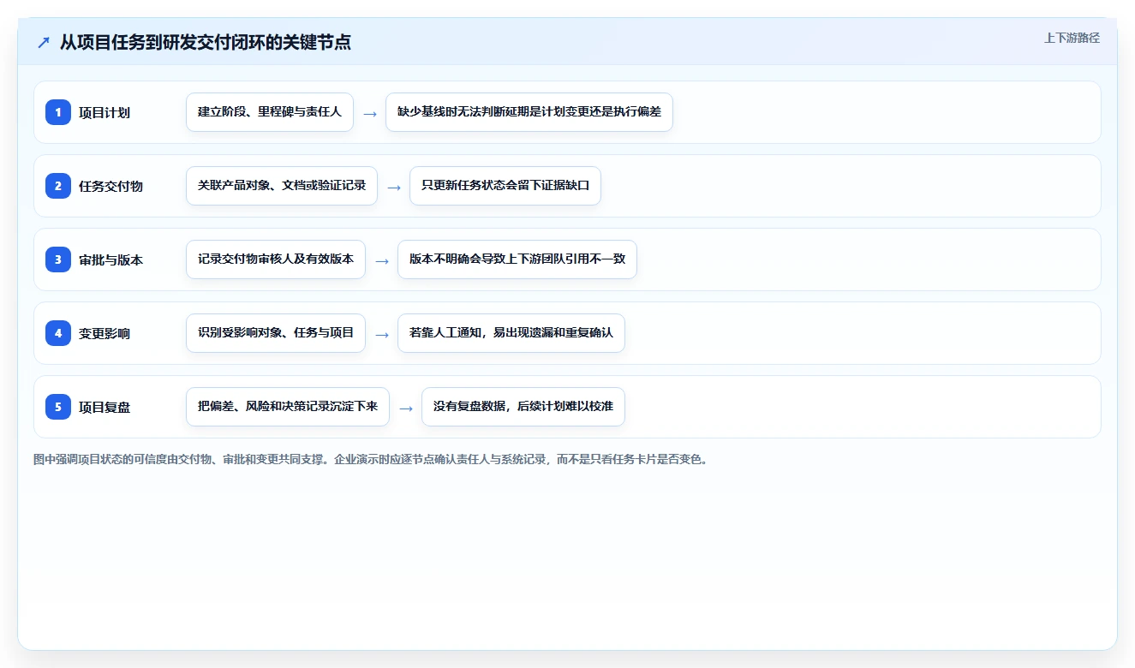Click the box 识别受影响对象、任务与项目
Viewport: 1135px width, 668px height.
pos(276,333)
